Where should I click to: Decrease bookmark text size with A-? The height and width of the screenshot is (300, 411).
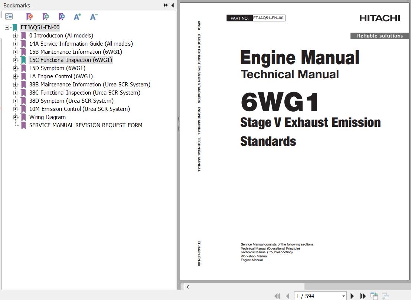[94, 17]
